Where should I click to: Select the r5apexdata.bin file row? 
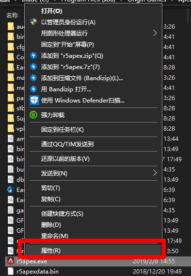(95, 271)
